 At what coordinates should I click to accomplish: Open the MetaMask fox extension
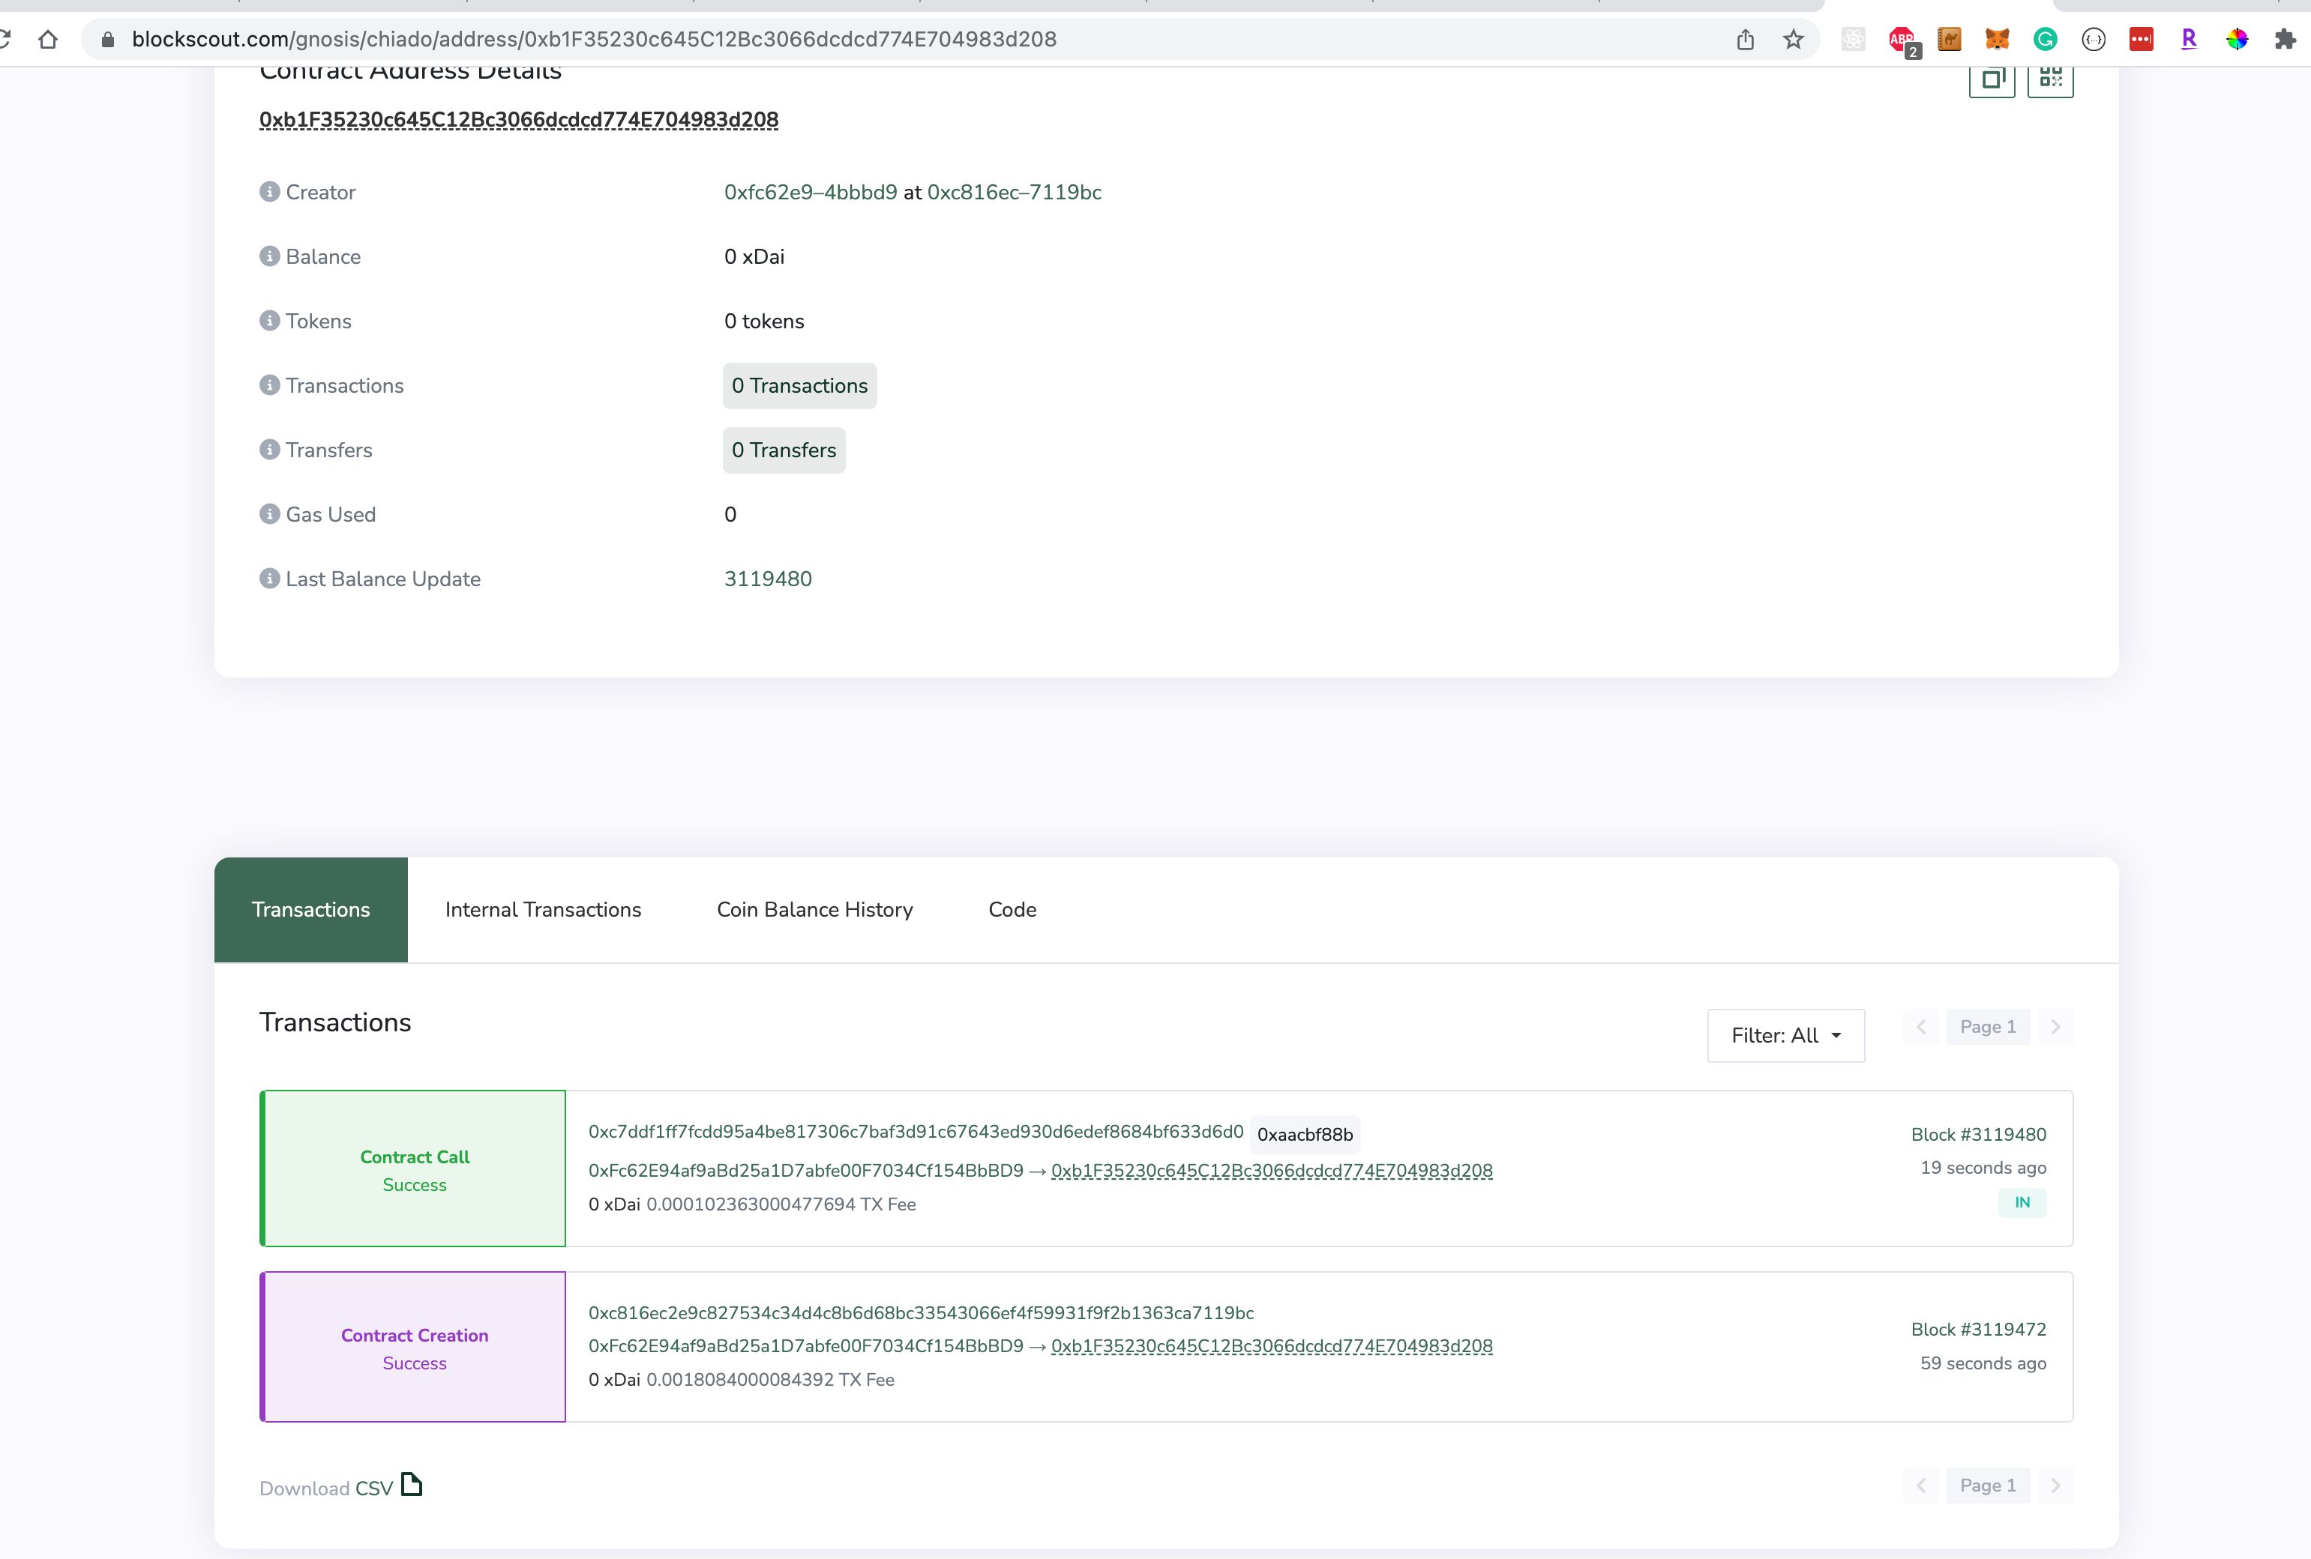pos(1997,40)
